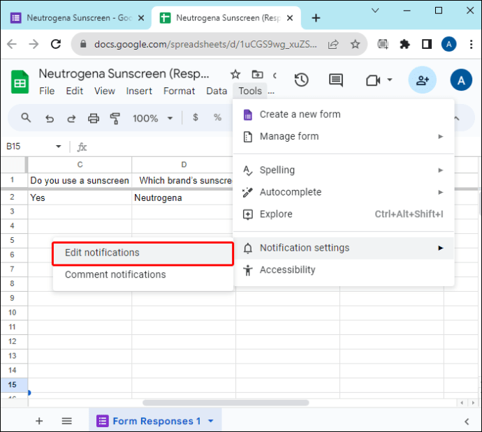Click the add sheet plus button

click(x=39, y=421)
